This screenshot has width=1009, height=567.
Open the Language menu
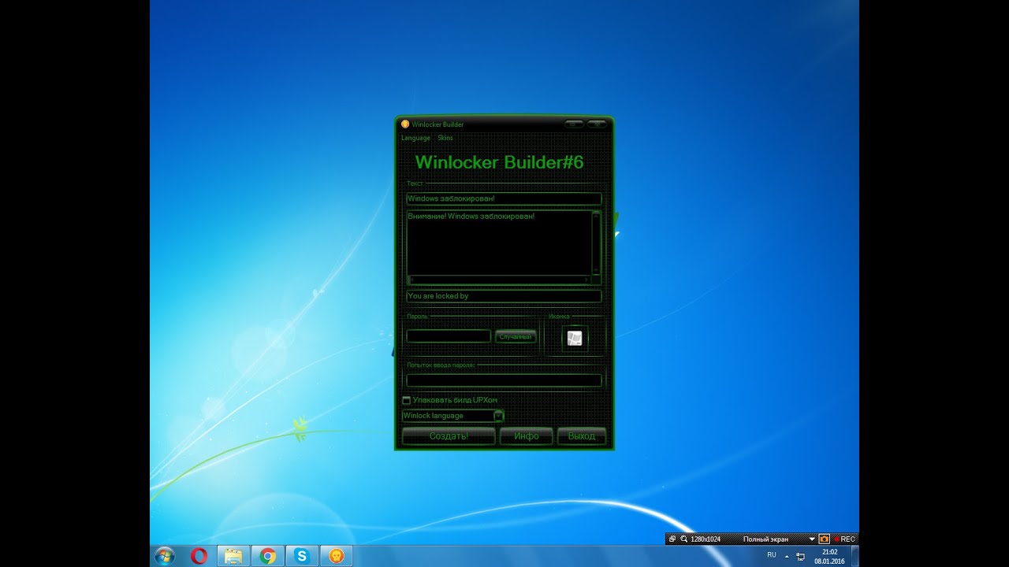(415, 138)
